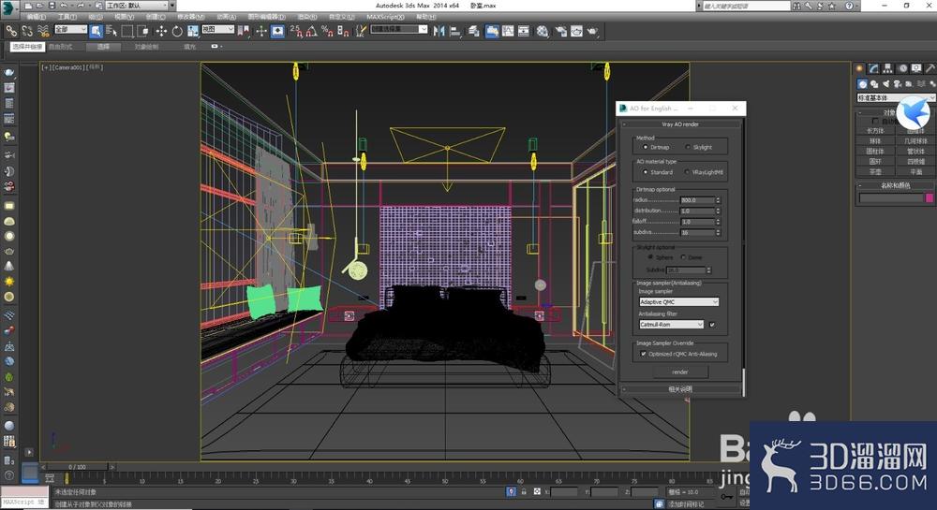
Task: Click the Undo arrow icon
Action: (x=64, y=6)
